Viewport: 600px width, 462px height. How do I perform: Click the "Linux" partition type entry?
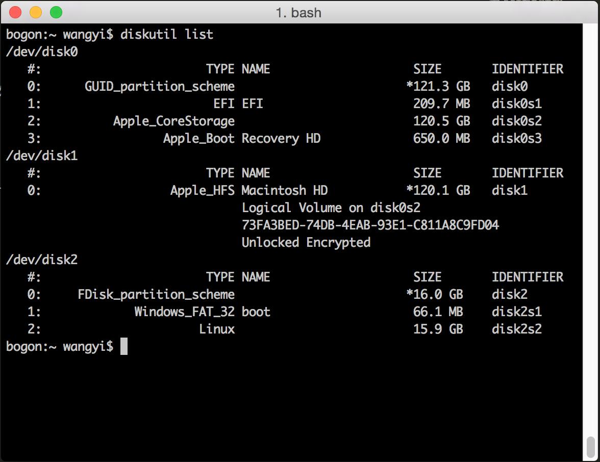point(217,329)
